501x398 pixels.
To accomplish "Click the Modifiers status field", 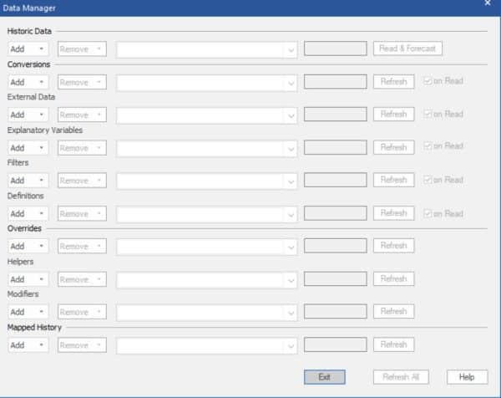I will click(x=336, y=311).
